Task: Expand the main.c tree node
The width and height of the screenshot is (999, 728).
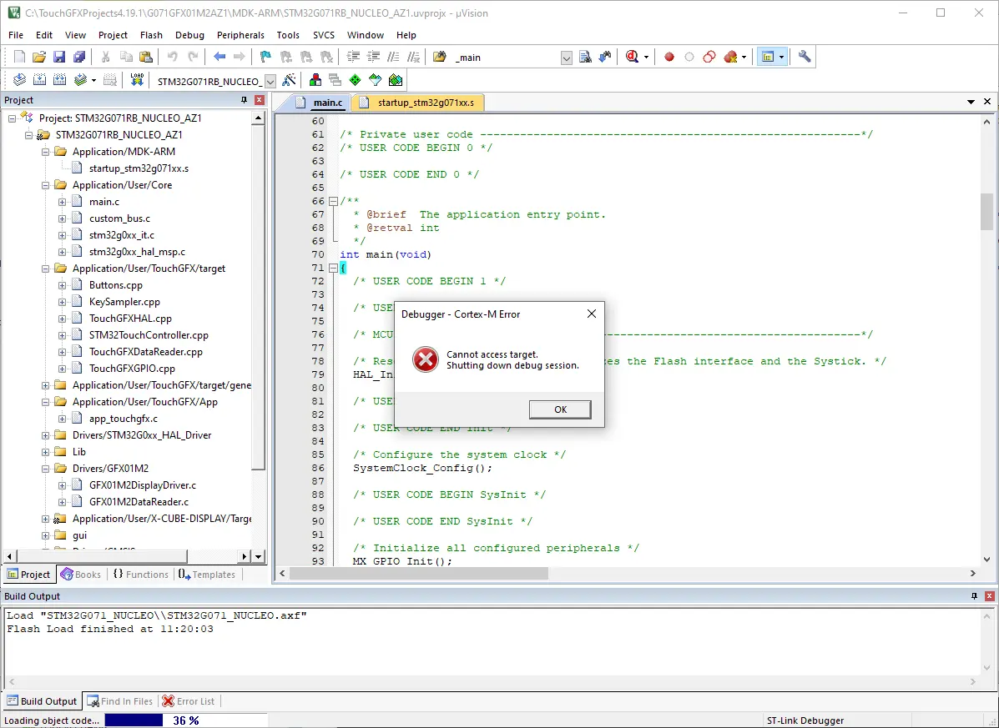Action: click(62, 202)
